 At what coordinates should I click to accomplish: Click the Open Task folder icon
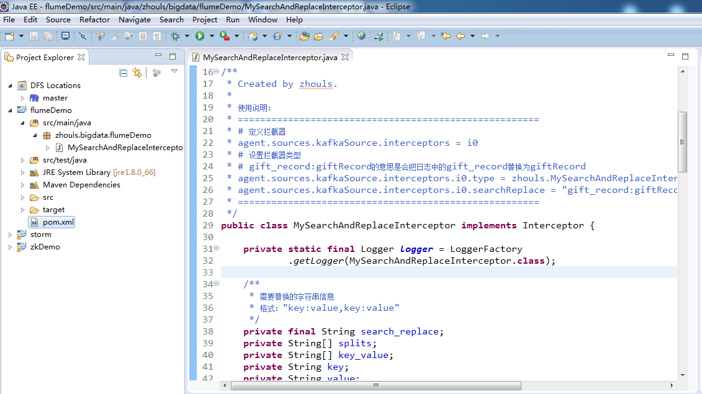[319, 36]
